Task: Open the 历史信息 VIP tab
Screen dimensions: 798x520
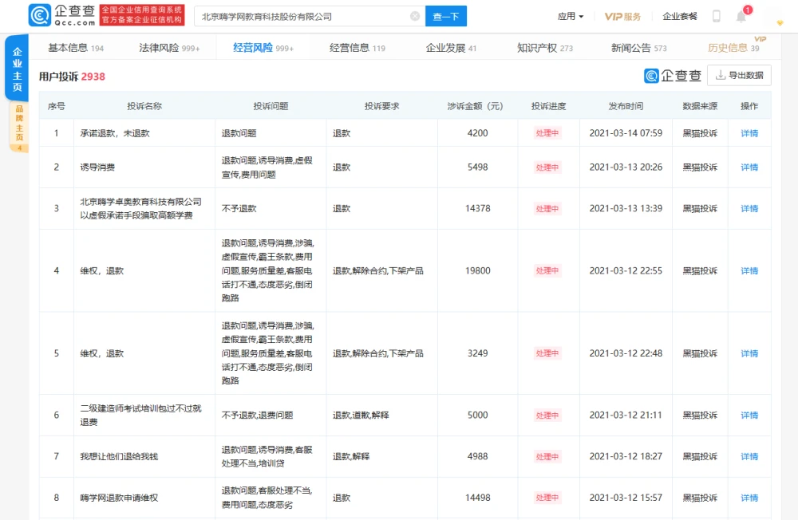Action: 733,48
